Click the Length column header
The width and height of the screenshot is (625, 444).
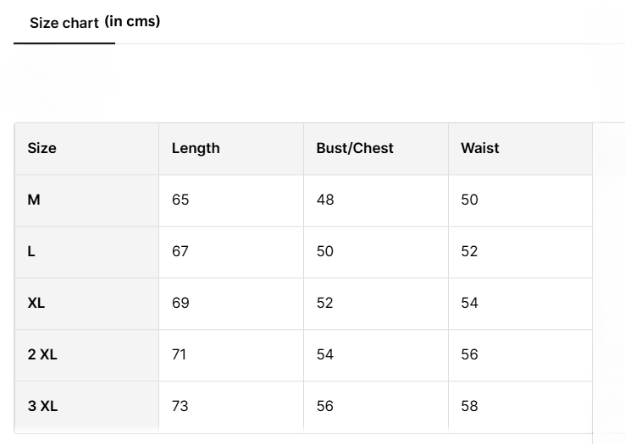(x=196, y=148)
